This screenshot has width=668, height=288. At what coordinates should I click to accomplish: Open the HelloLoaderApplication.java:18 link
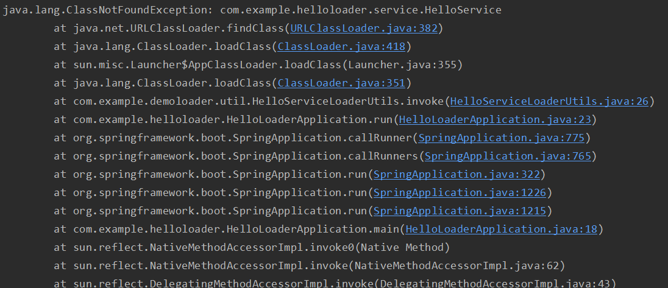502,230
